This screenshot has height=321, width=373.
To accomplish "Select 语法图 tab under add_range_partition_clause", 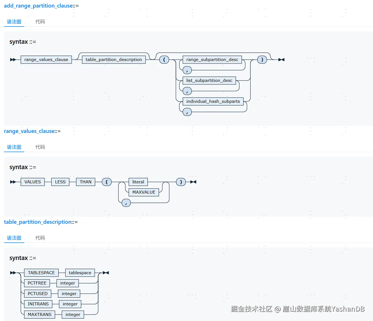I will click(14, 21).
